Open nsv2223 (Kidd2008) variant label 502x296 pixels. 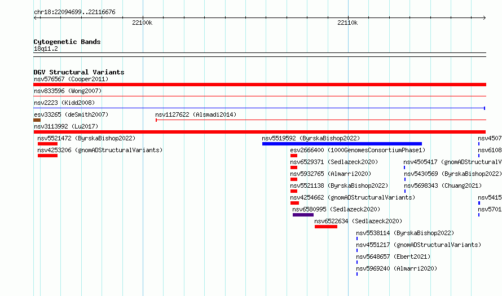(x=64, y=103)
